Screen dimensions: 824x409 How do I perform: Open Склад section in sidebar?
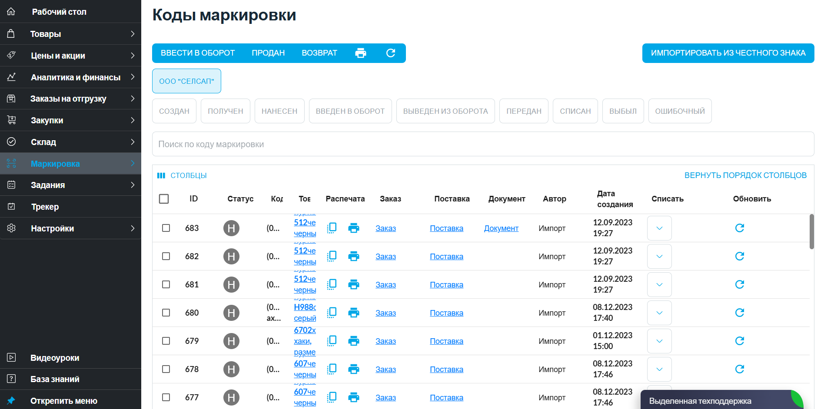pos(70,142)
